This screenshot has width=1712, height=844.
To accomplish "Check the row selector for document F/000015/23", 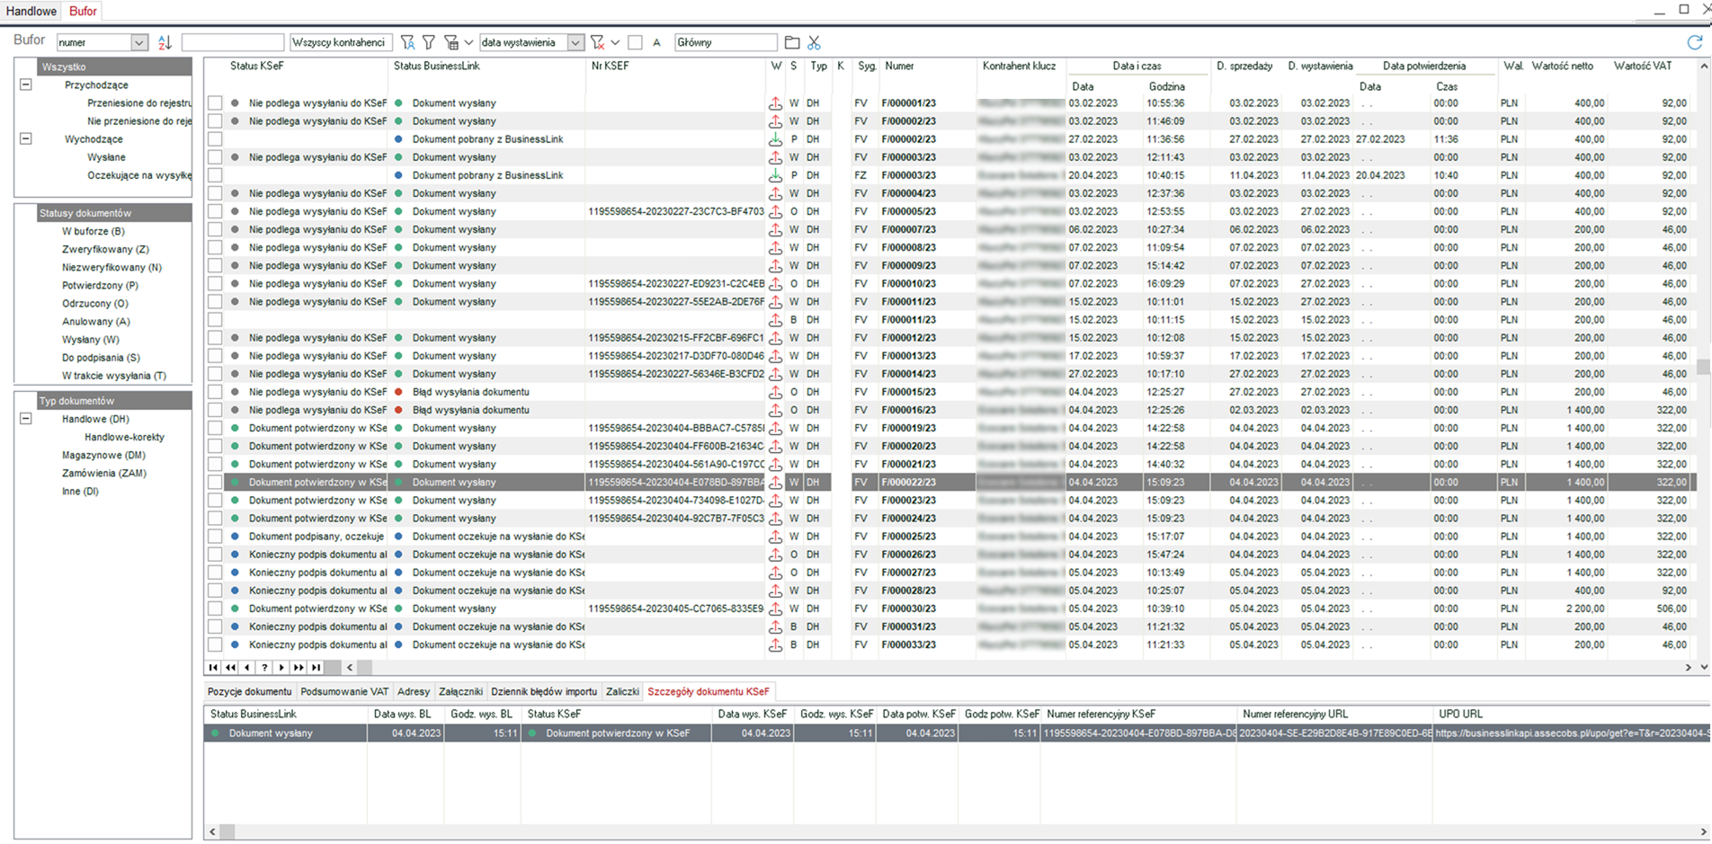I will (215, 392).
